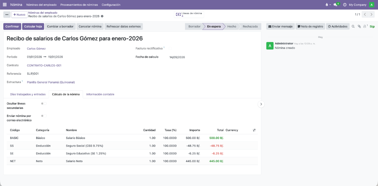Click the paperclip attachments icon
The image size is (378, 186).
point(359,27)
